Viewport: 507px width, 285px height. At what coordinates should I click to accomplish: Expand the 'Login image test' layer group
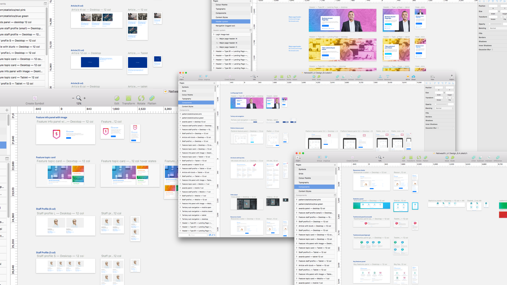click(214, 34)
